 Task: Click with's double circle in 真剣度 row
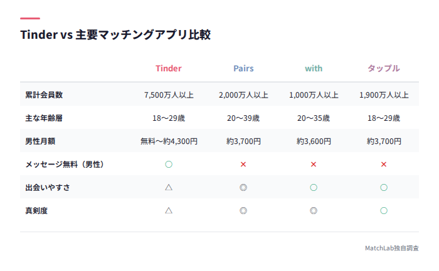coord(314,211)
